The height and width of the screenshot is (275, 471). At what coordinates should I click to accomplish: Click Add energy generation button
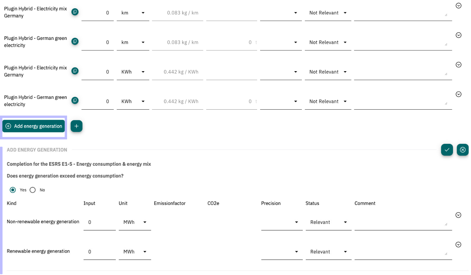[x=34, y=126]
